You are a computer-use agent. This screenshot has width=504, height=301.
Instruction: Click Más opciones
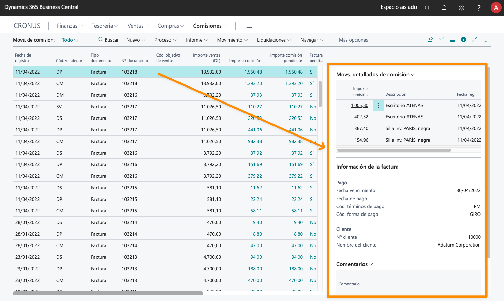click(x=353, y=40)
